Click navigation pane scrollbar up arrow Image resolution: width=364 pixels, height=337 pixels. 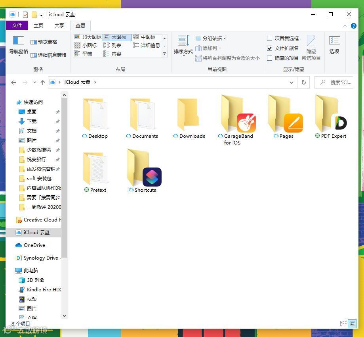tap(64, 95)
